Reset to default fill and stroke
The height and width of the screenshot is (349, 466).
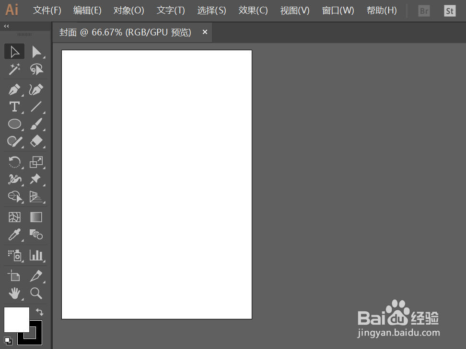[x=8, y=341]
